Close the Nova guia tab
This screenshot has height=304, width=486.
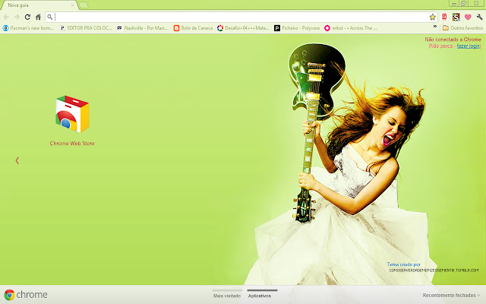click(x=72, y=5)
